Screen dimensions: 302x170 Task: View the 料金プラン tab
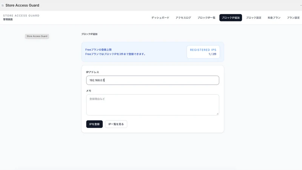point(274,18)
